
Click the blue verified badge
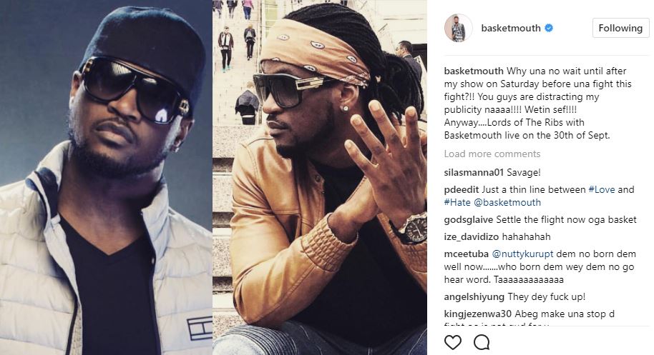[x=549, y=28]
